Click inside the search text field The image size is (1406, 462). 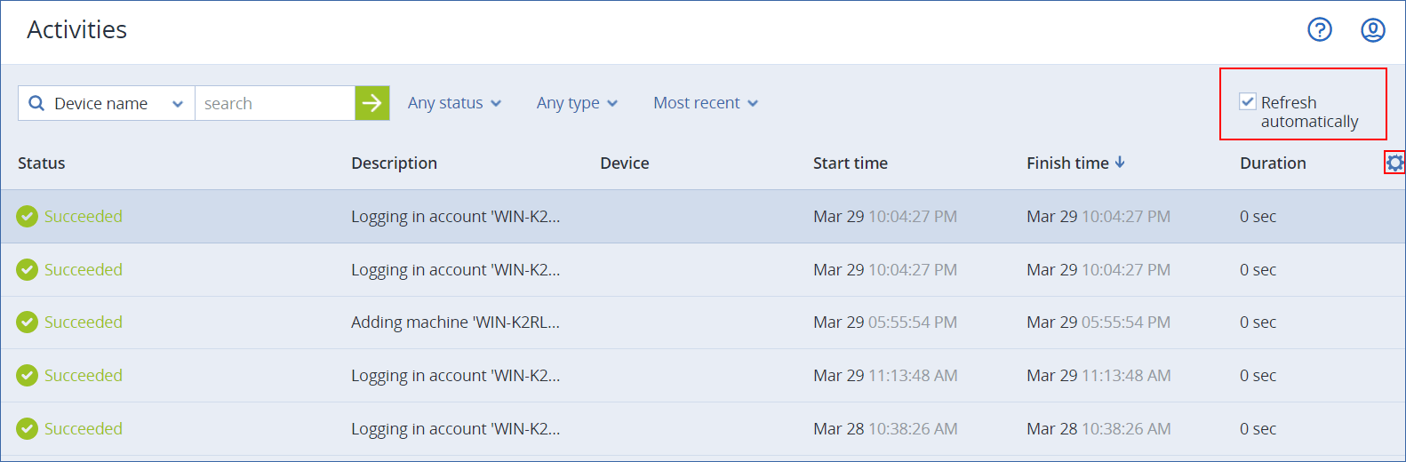tap(274, 103)
